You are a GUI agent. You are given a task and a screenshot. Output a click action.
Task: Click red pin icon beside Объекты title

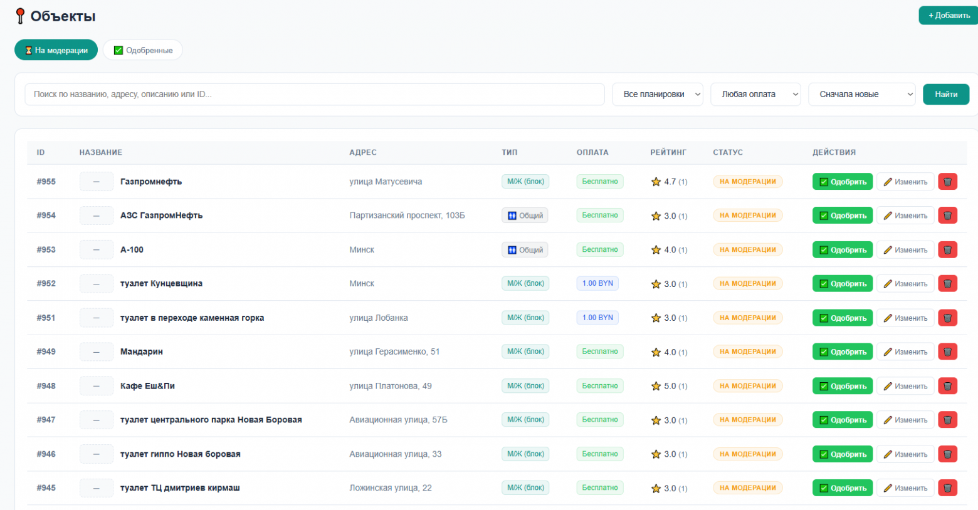coord(20,16)
